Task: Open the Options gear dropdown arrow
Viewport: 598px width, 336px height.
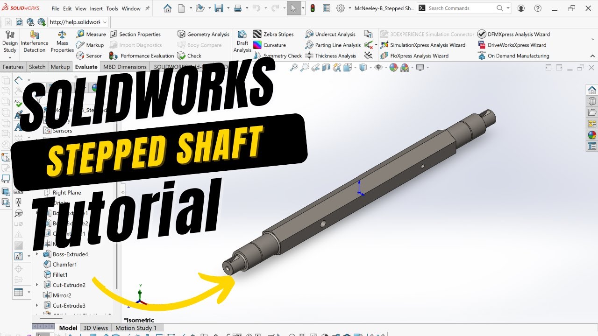Action: pyautogui.click(x=349, y=8)
